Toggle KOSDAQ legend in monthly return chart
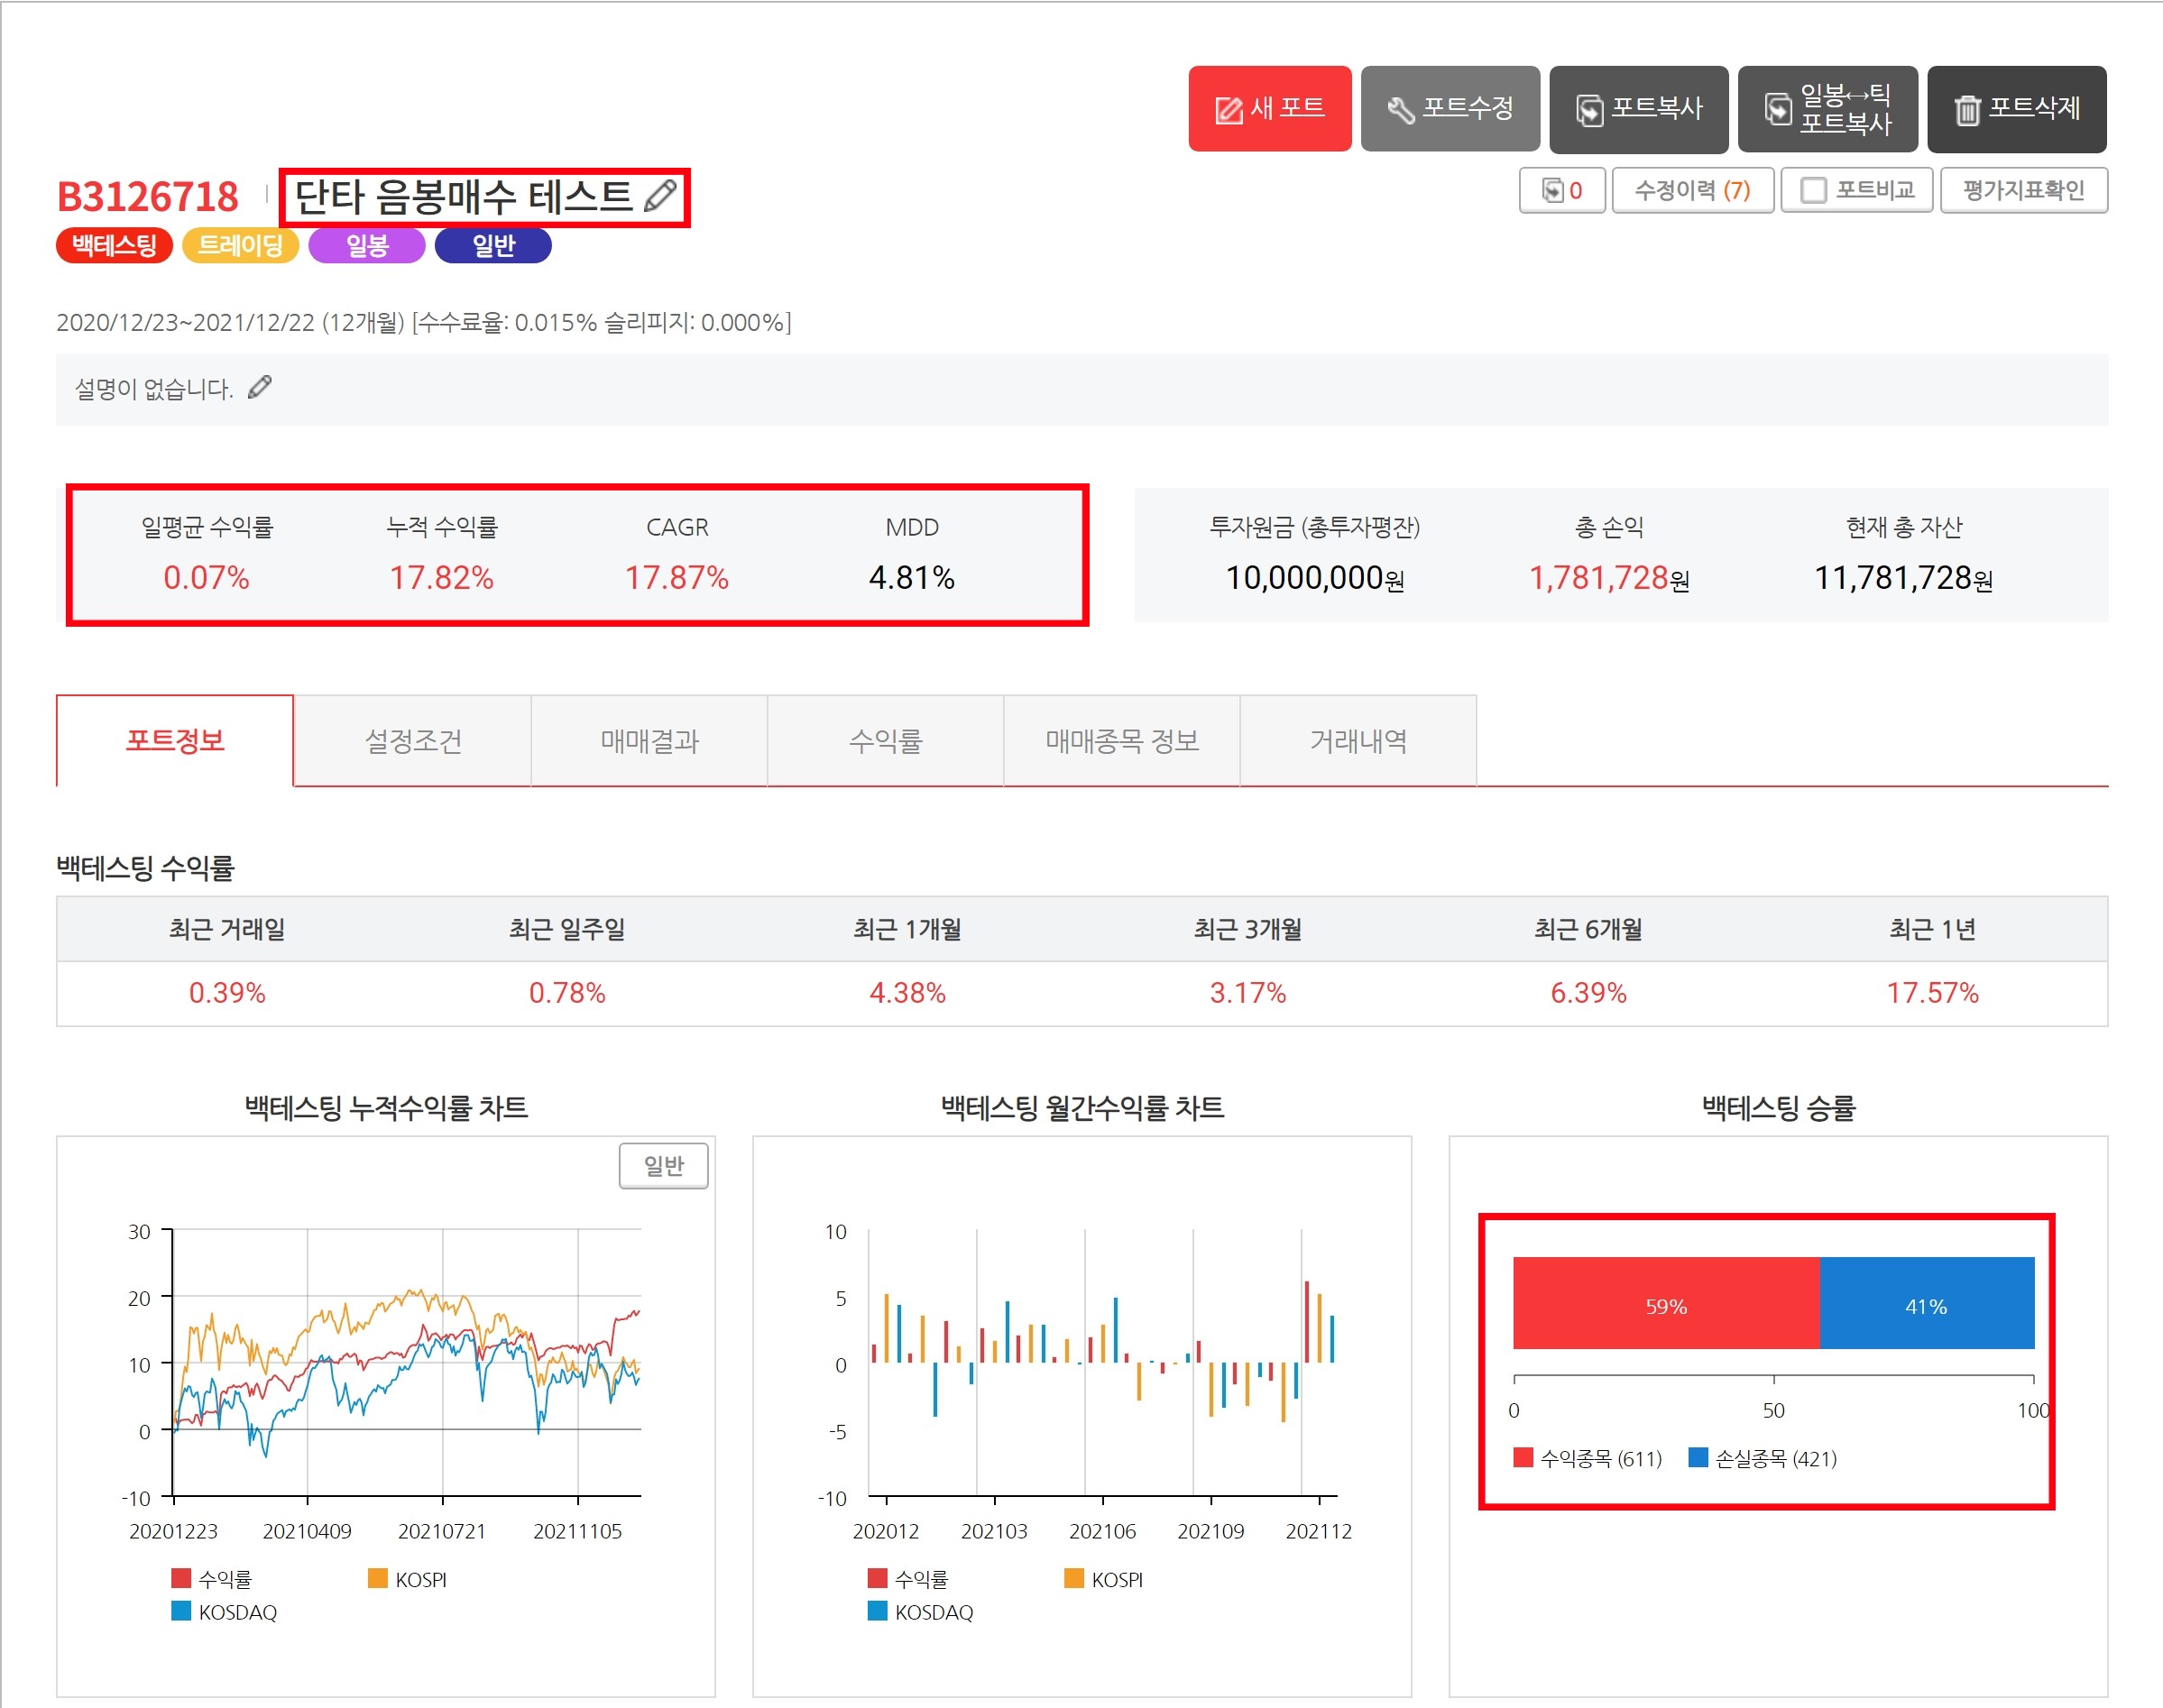The image size is (2163, 1708). [x=920, y=1611]
